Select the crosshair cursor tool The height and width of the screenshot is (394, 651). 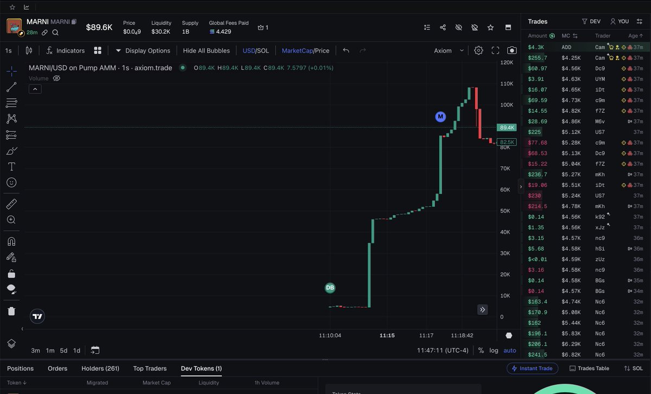pyautogui.click(x=11, y=71)
